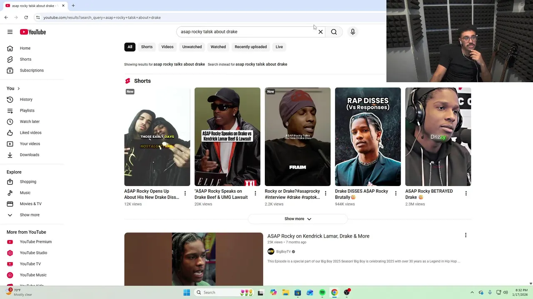
Task: Click the Windows taskbar Search box
Action: (x=225, y=292)
